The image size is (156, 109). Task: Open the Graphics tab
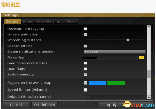[44, 21]
